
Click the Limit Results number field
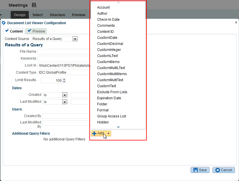[x=52, y=80]
